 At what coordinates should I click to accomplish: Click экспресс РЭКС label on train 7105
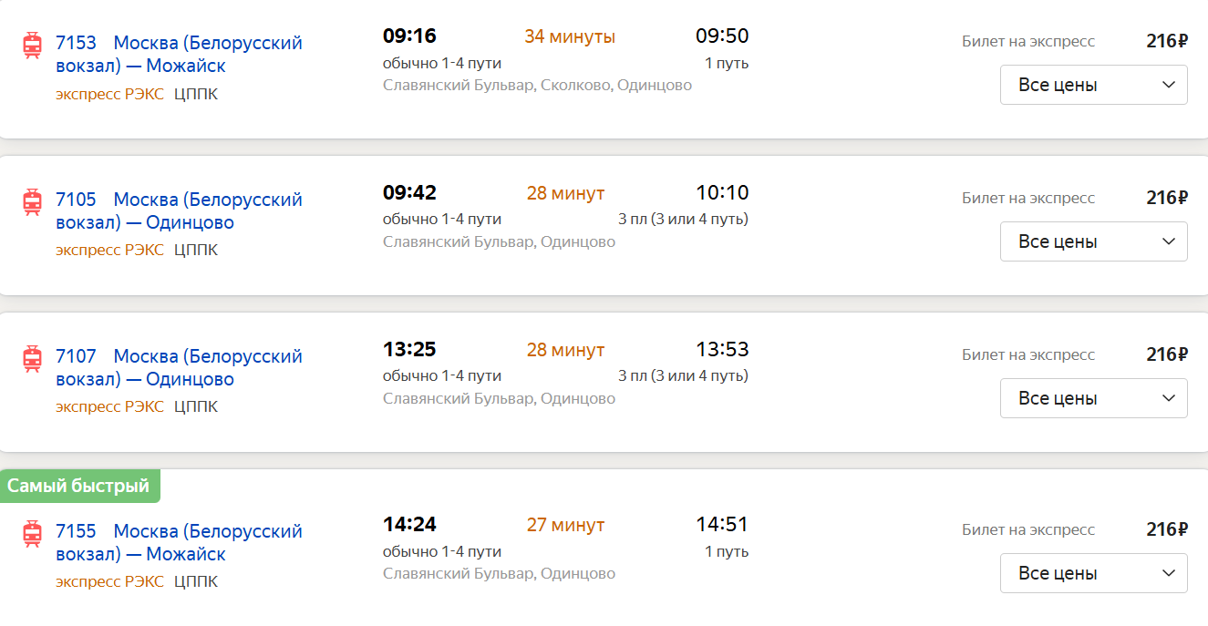[109, 250]
